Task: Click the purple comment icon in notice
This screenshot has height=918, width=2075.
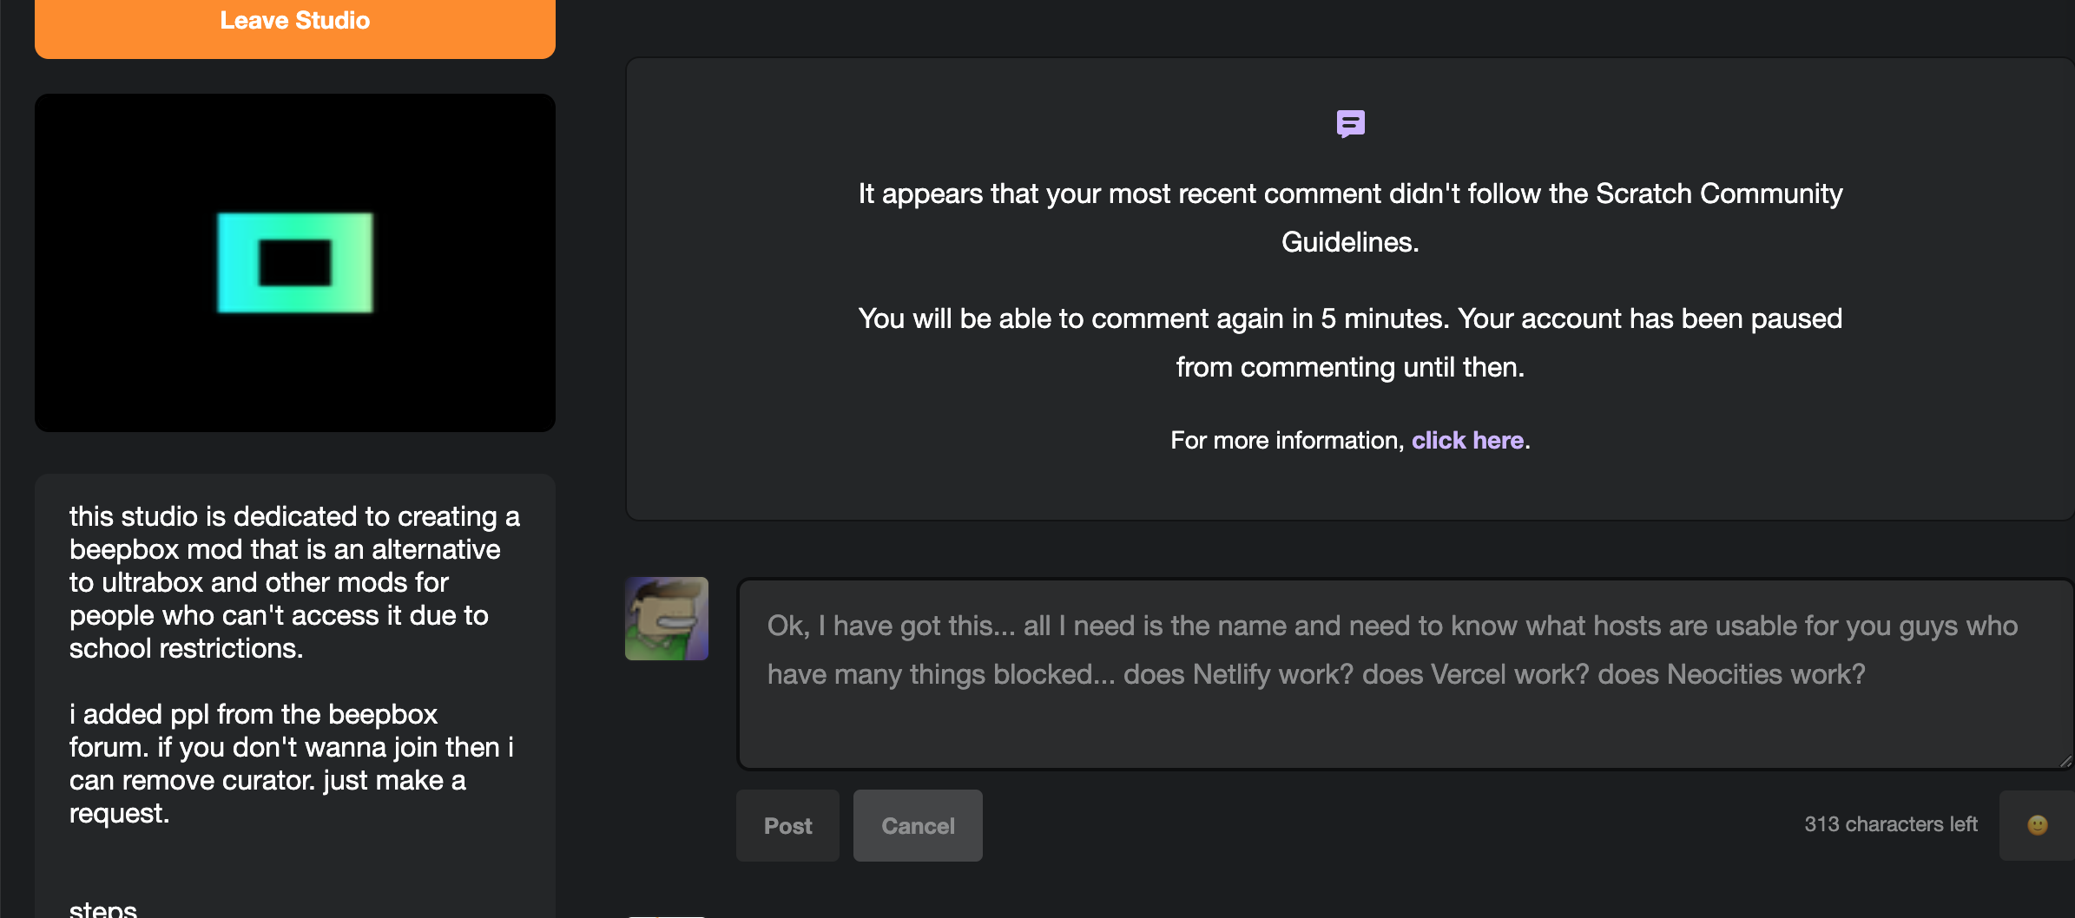Action: (1350, 124)
